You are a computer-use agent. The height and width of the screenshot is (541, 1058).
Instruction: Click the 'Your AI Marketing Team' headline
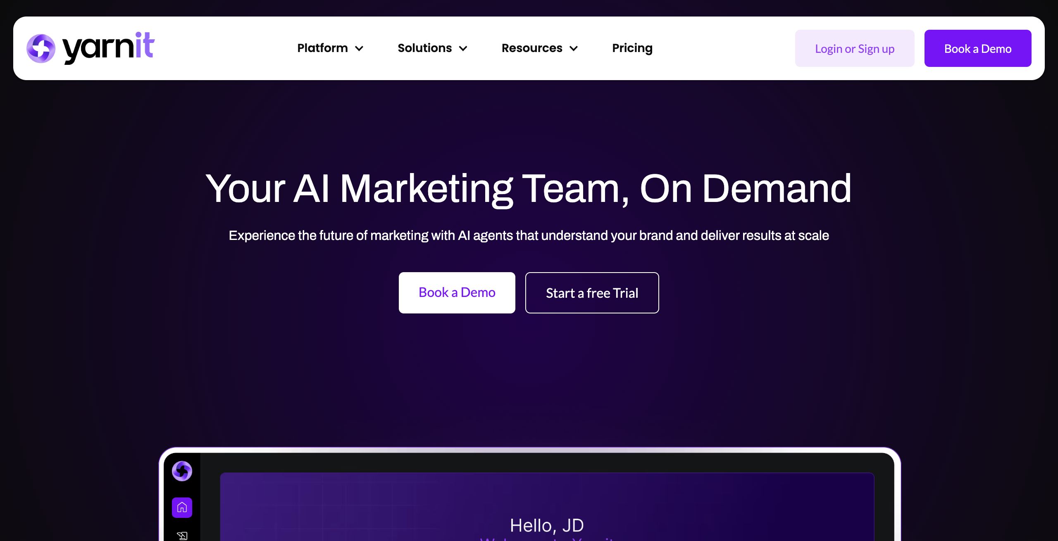point(529,189)
